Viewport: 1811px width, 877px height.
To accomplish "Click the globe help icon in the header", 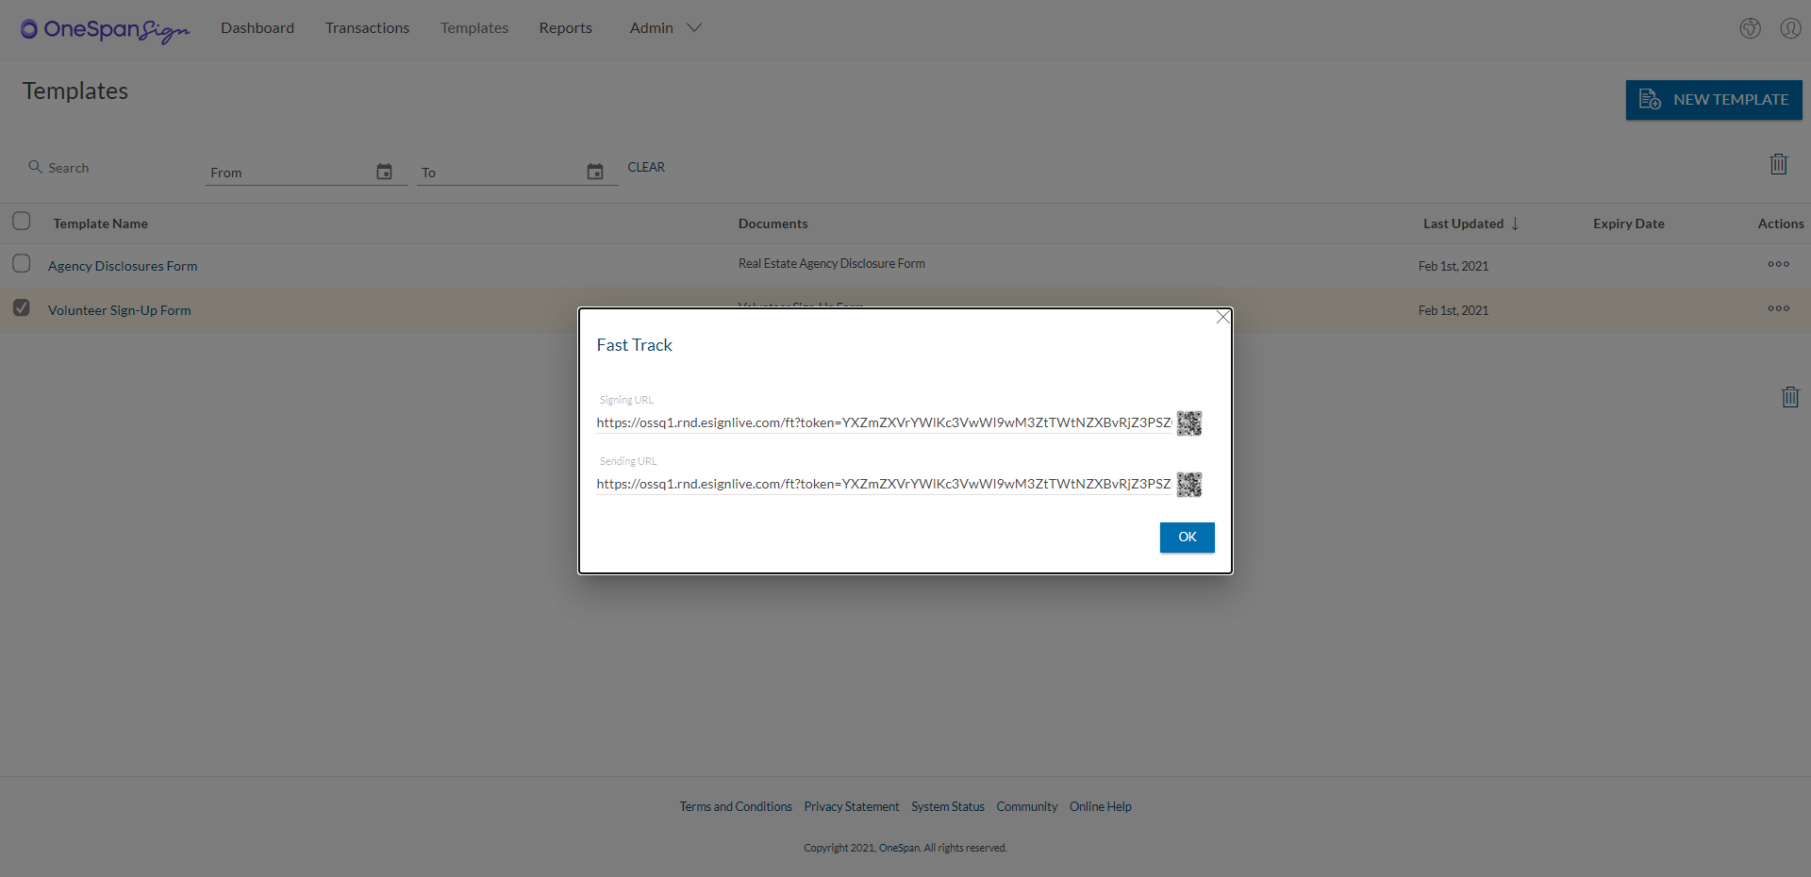I will click(x=1751, y=28).
